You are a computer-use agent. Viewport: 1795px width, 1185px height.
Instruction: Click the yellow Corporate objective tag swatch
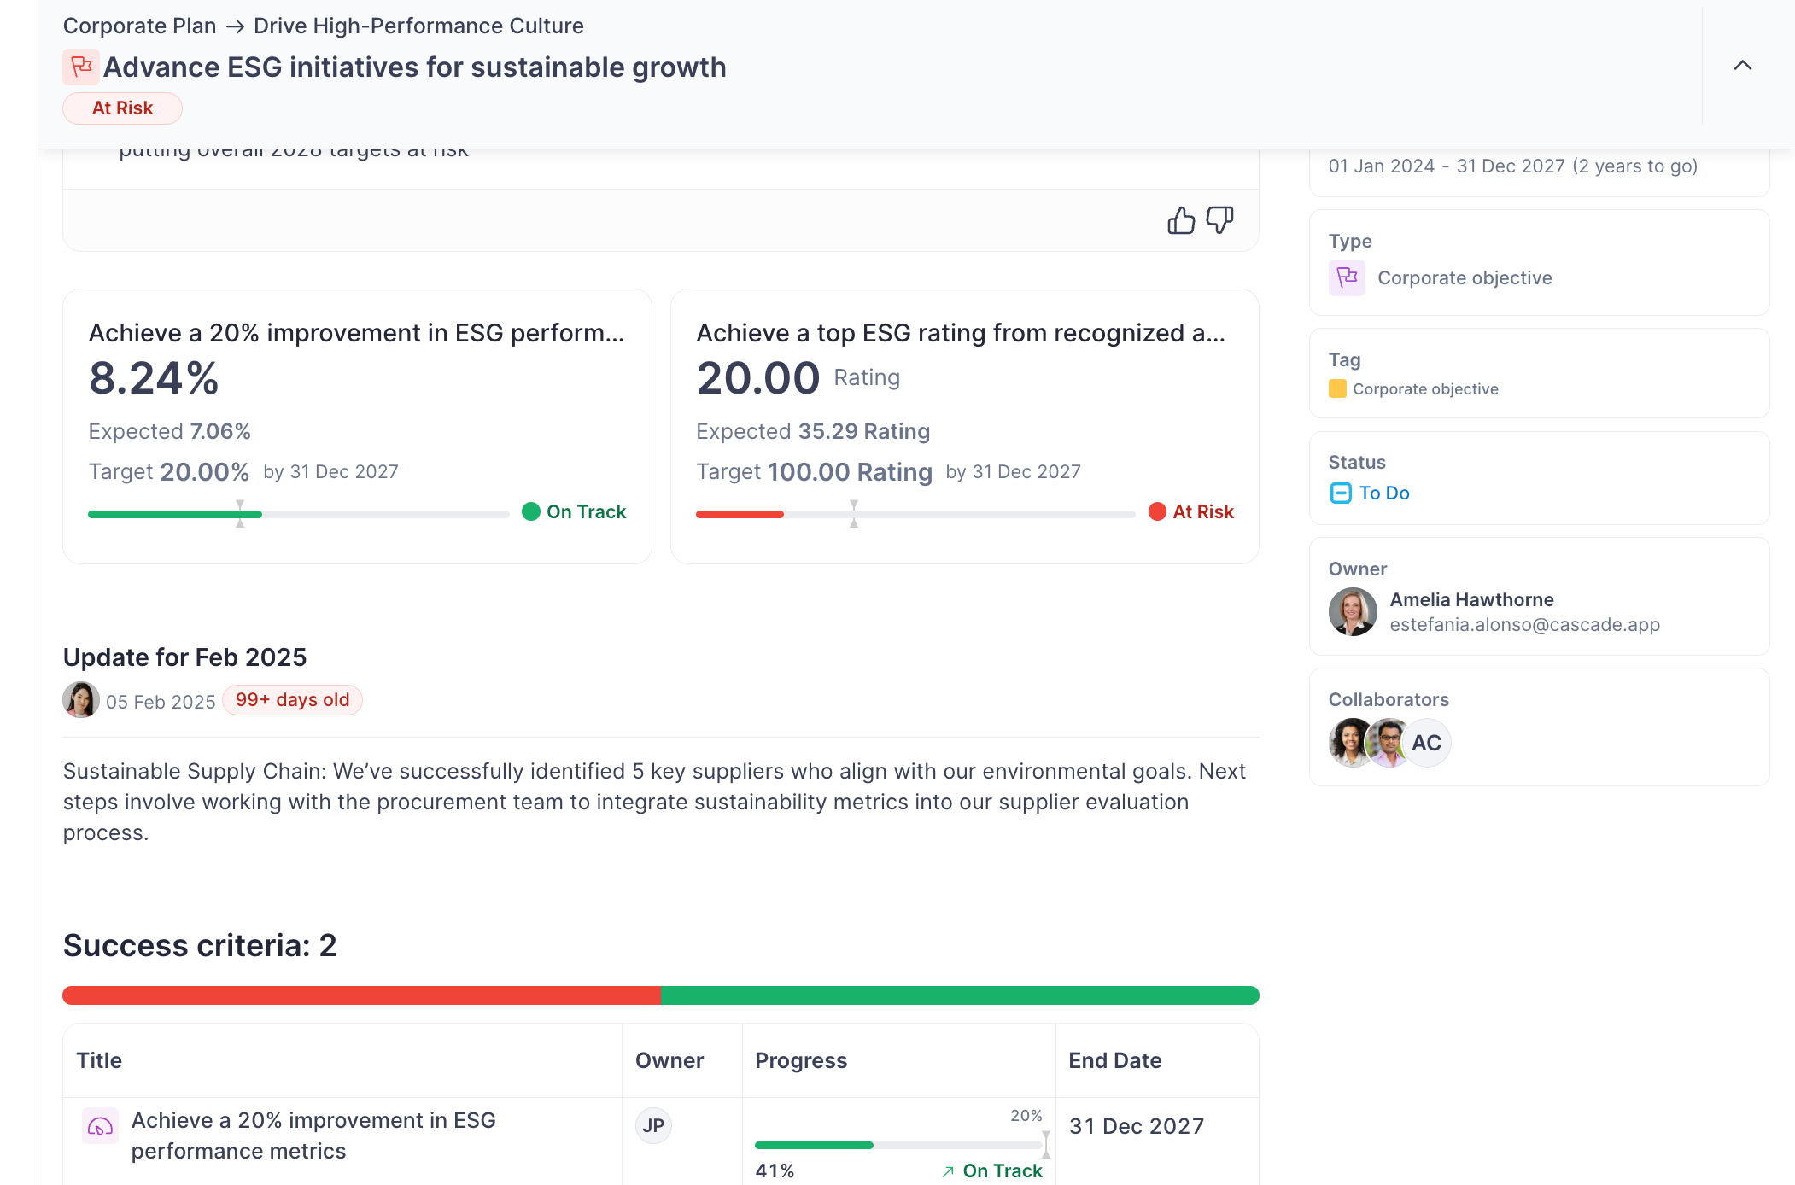click(1337, 389)
